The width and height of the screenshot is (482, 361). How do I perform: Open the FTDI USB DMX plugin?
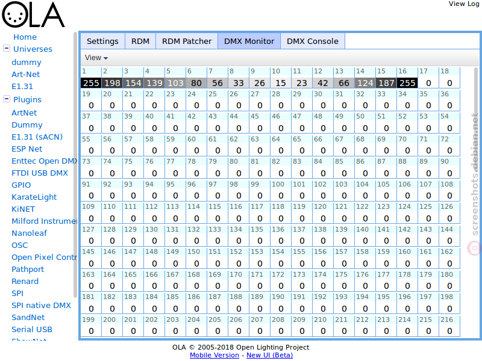pyautogui.click(x=40, y=173)
